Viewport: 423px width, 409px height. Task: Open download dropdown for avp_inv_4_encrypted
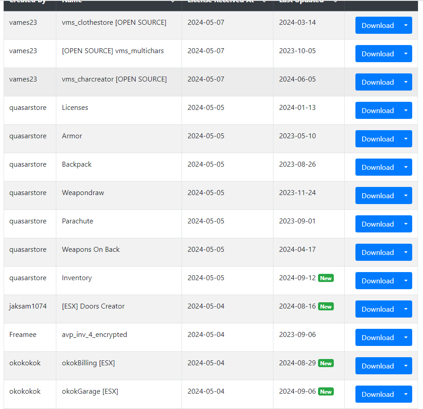pos(406,337)
